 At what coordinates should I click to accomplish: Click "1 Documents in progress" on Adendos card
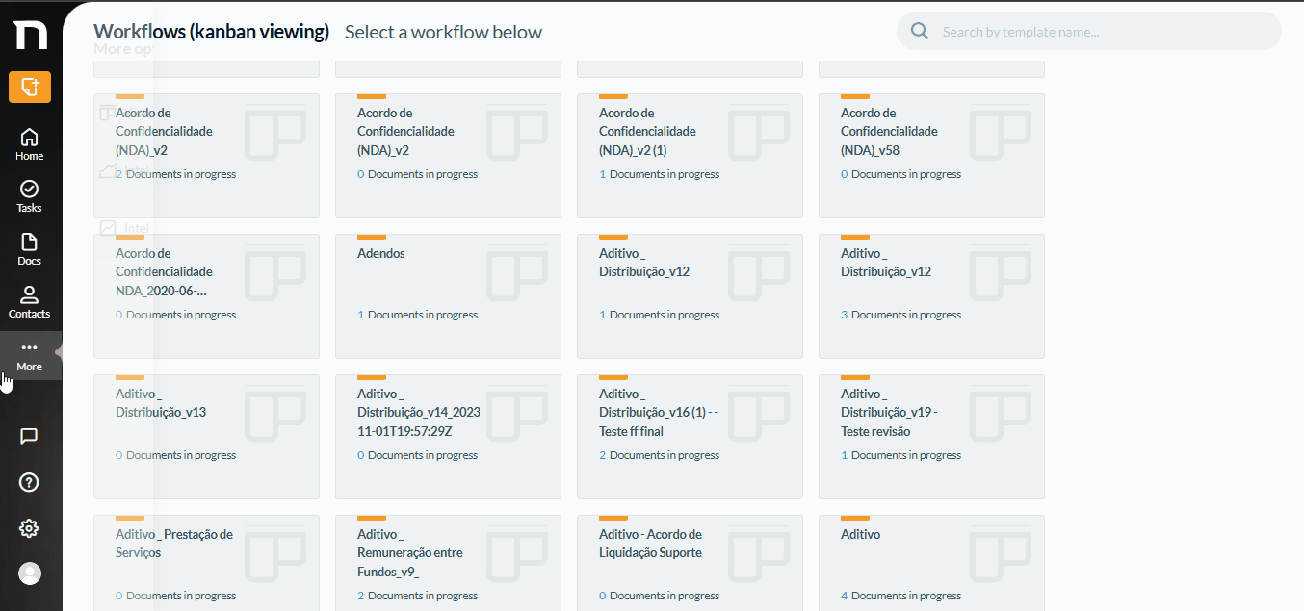[417, 315]
